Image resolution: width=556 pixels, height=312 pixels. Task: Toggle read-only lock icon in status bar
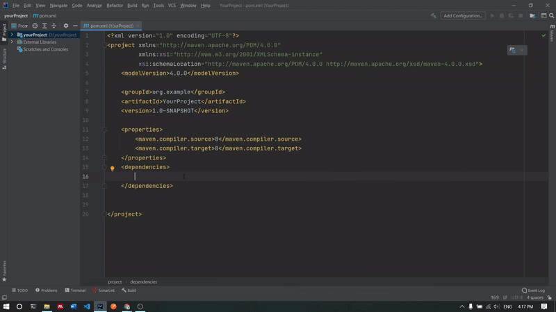coord(549,297)
